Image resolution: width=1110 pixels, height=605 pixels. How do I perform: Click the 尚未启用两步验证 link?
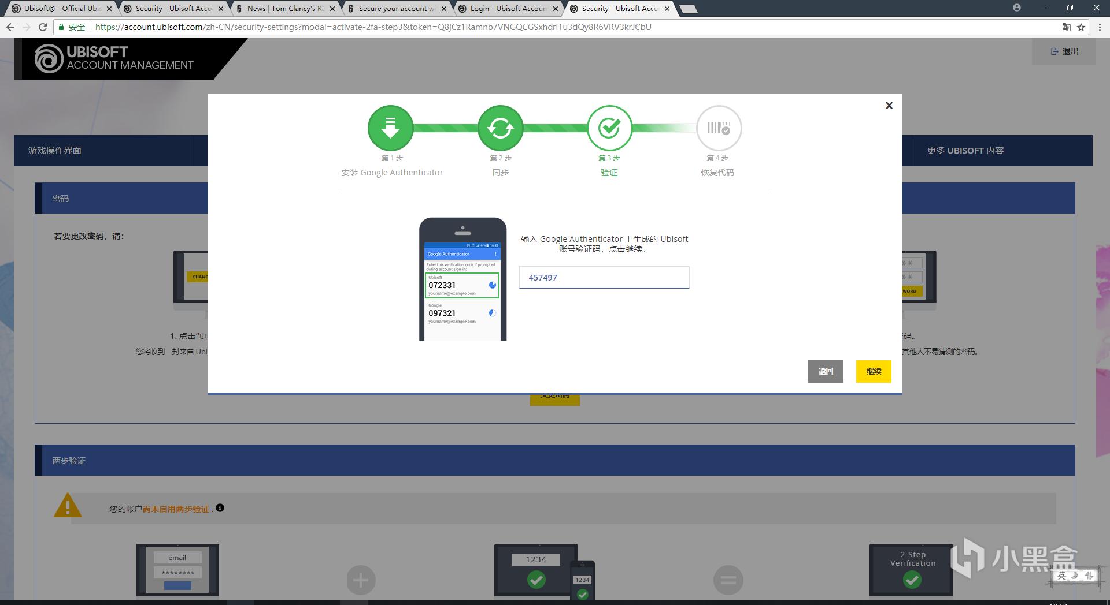pyautogui.click(x=176, y=509)
